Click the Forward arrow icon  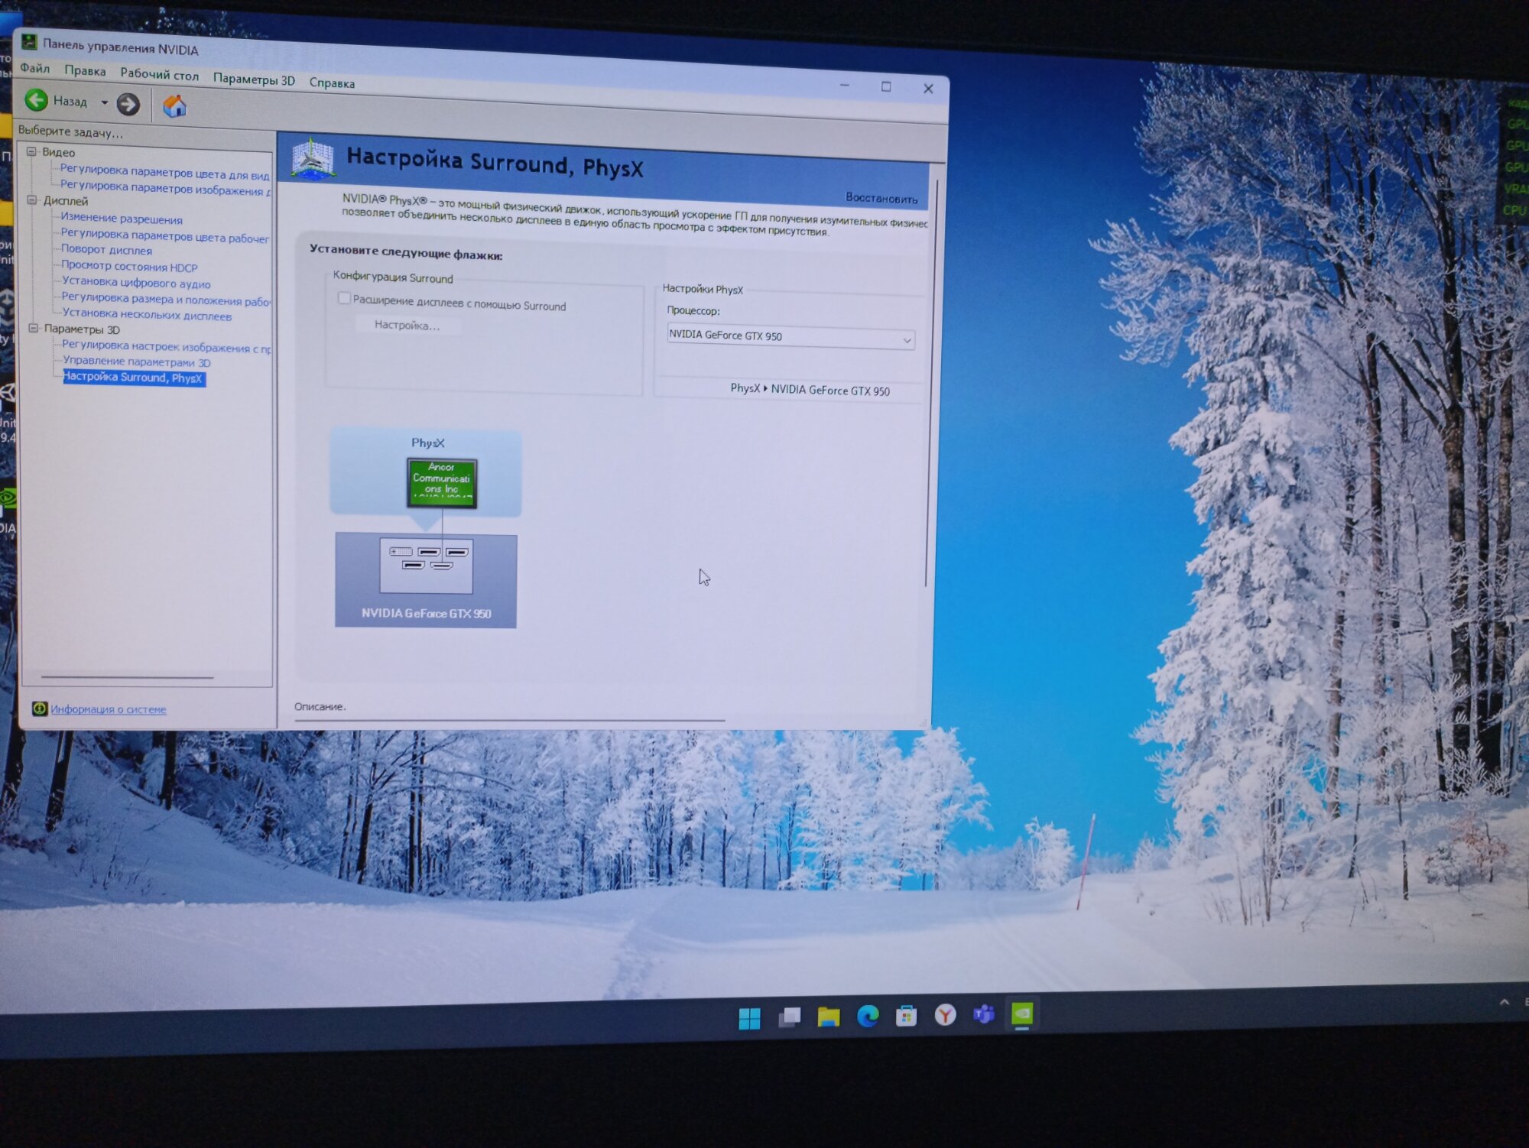click(128, 104)
